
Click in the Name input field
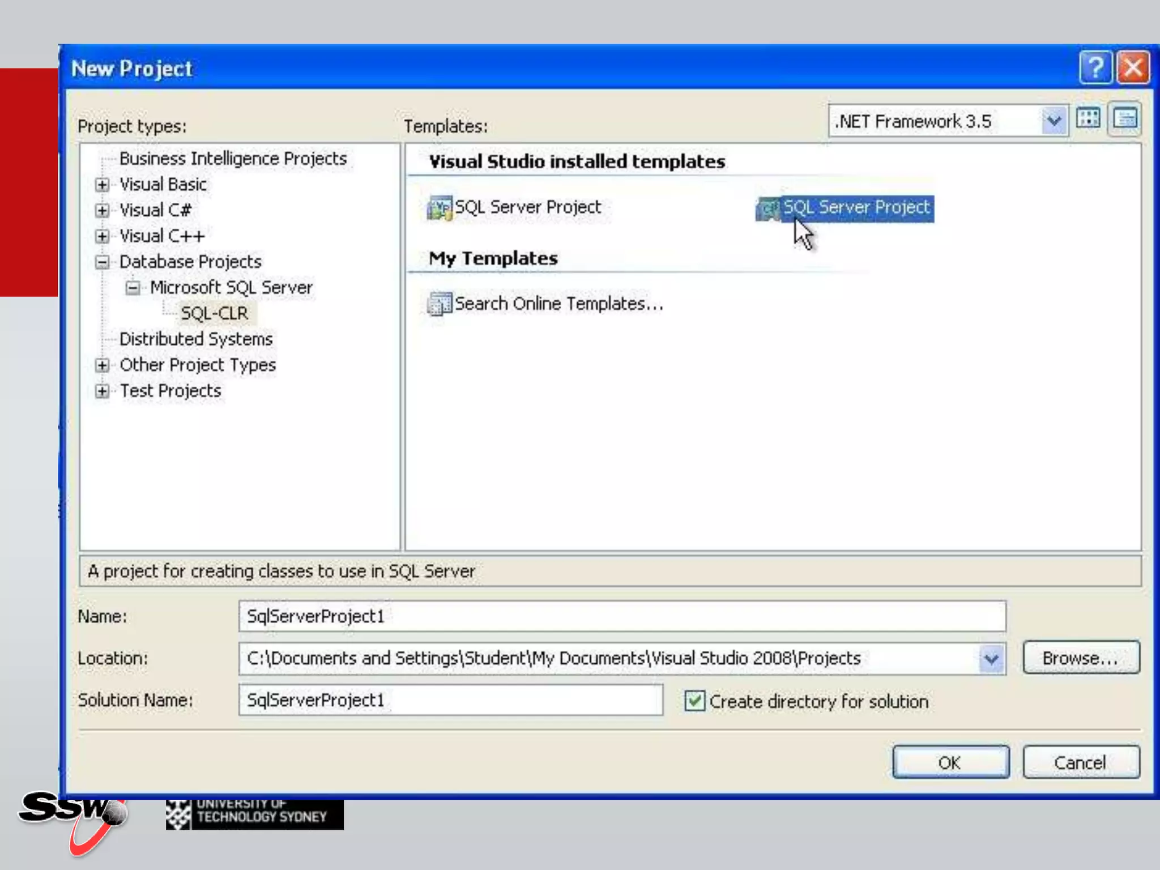point(622,616)
